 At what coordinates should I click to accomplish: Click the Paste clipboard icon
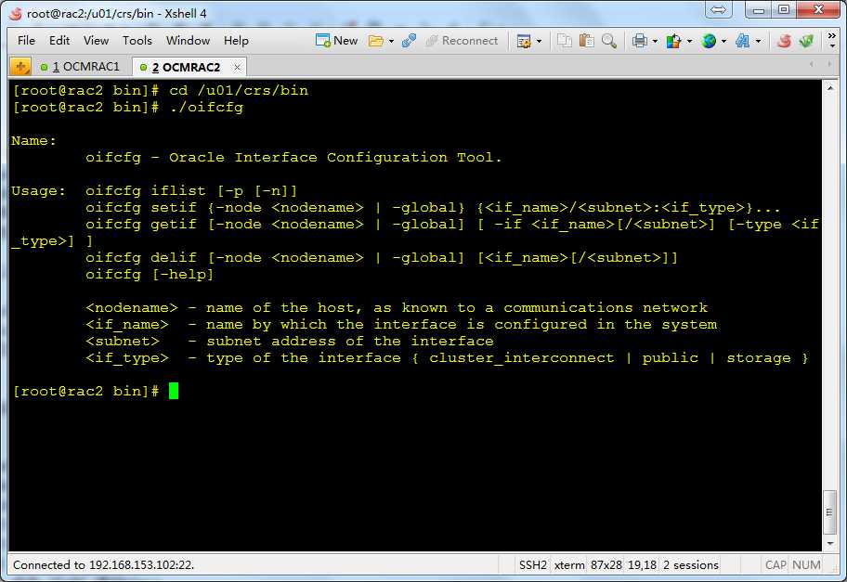(587, 41)
